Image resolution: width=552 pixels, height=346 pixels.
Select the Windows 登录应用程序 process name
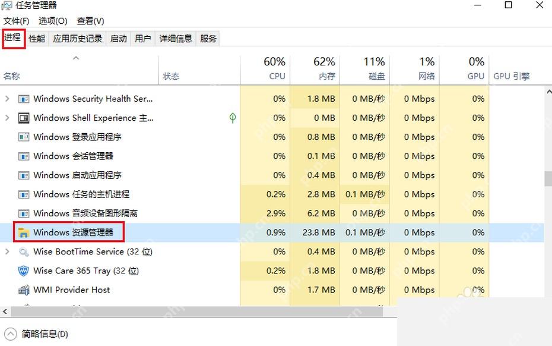tap(77, 137)
